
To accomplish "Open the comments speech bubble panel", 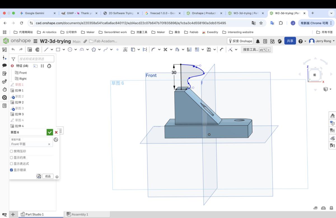I will 4,65.
